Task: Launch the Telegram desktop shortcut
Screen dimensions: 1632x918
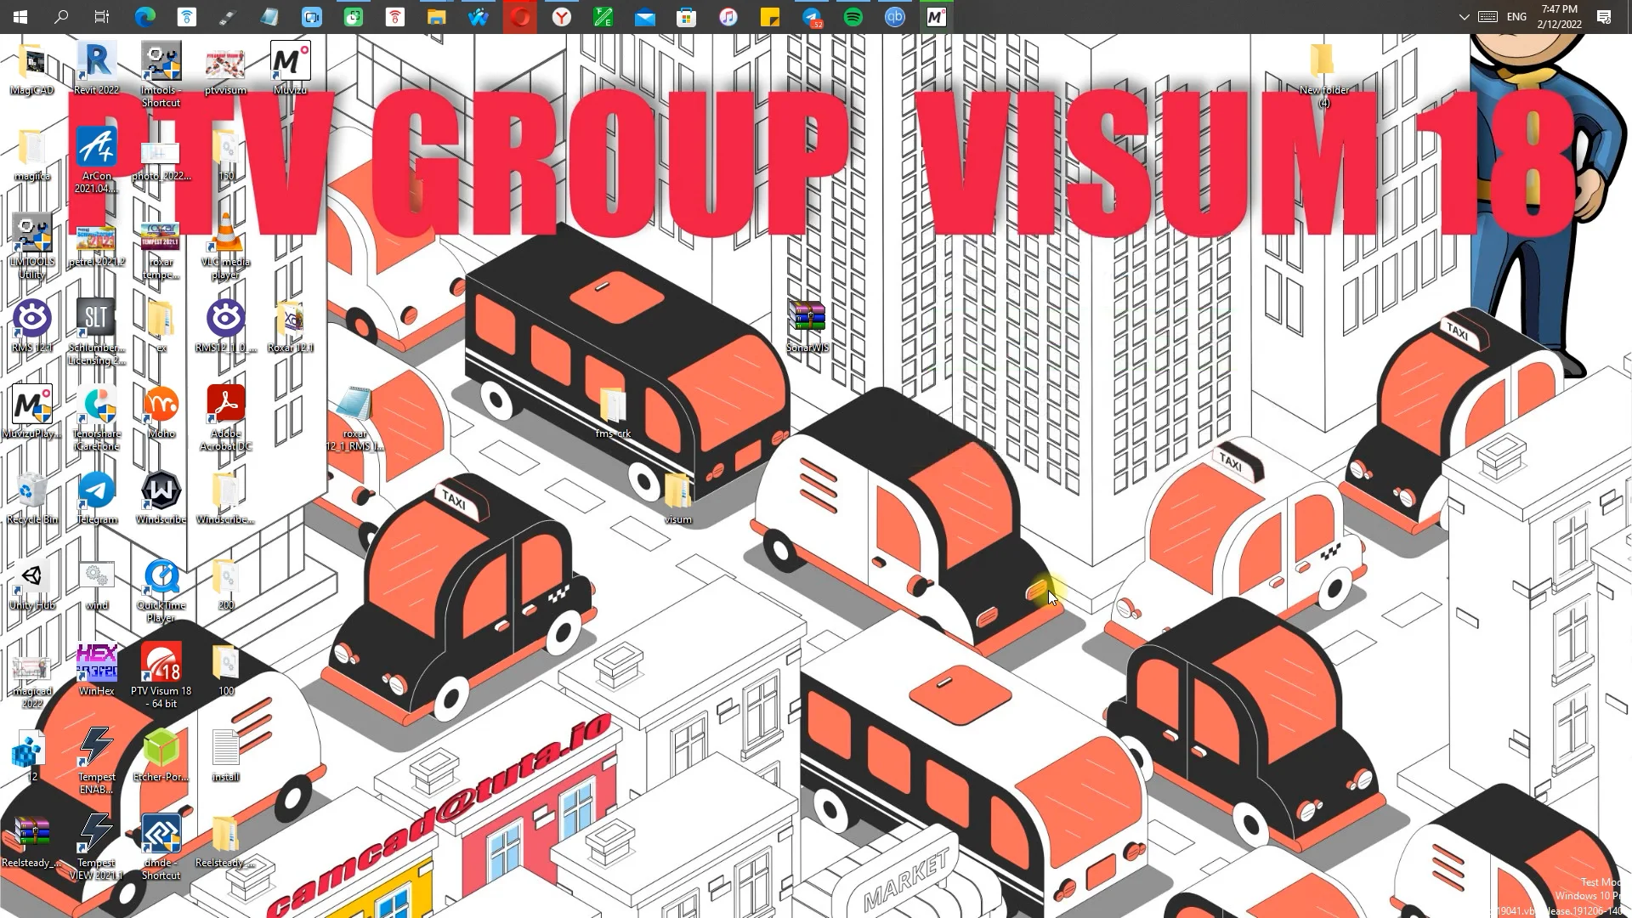Action: click(96, 498)
